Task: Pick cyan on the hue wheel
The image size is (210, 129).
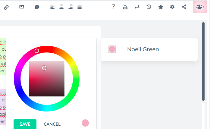Action: pyautogui.click(x=47, y=108)
